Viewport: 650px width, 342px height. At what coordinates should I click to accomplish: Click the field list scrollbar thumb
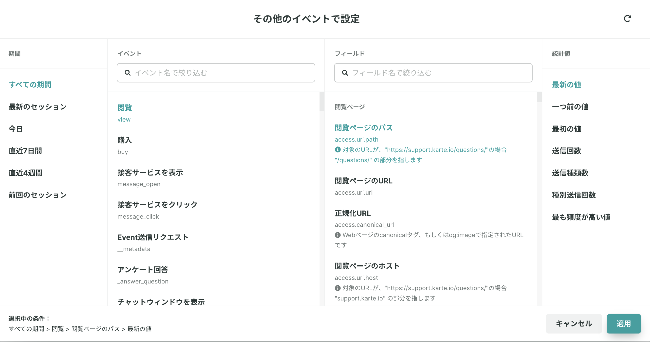[539, 97]
